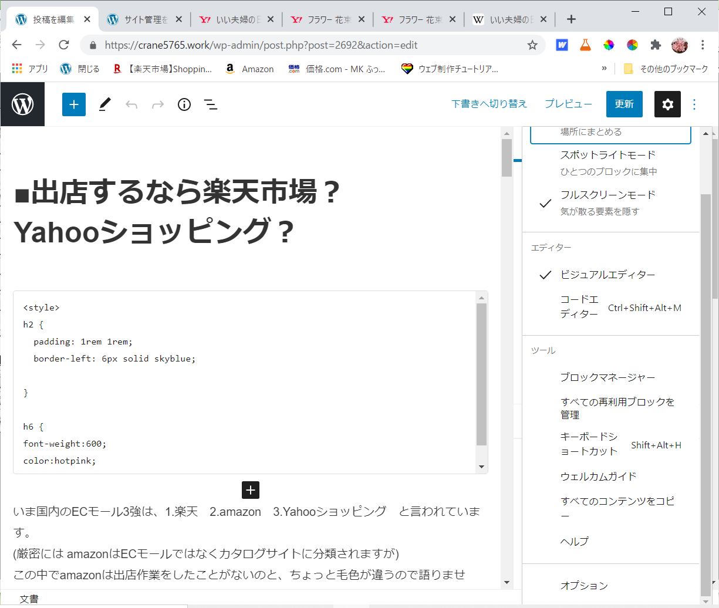
Task: Add block with black plus below code
Action: coord(251,490)
